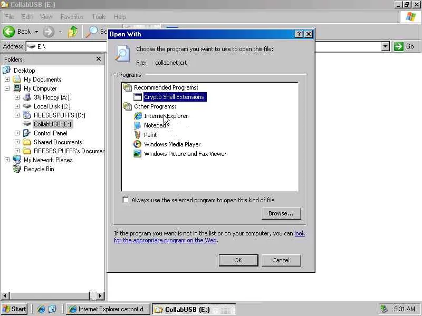Viewport: 422px width, 316px height.
Task: Select Windows Picture and Fax Viewer entry
Action: tap(185, 154)
